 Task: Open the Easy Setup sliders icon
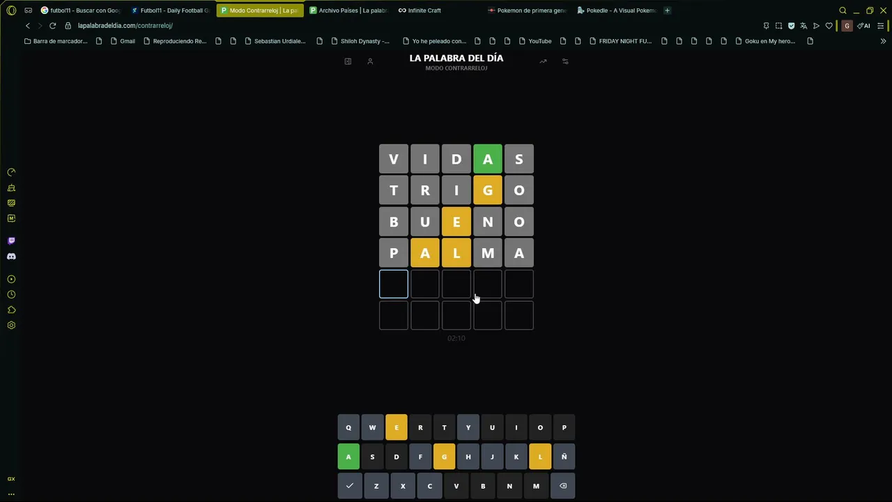[881, 26]
